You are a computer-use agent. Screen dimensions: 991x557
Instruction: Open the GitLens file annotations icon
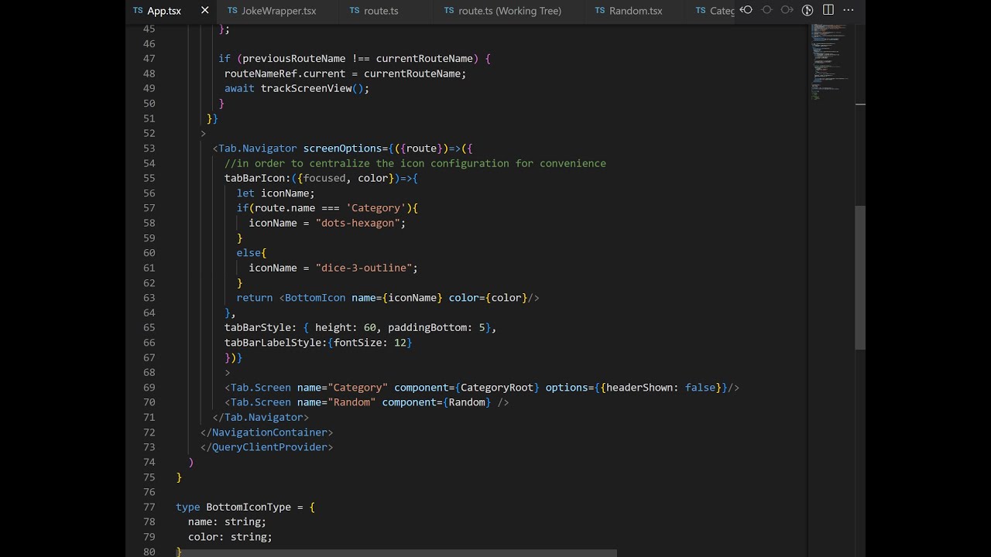[x=808, y=10]
